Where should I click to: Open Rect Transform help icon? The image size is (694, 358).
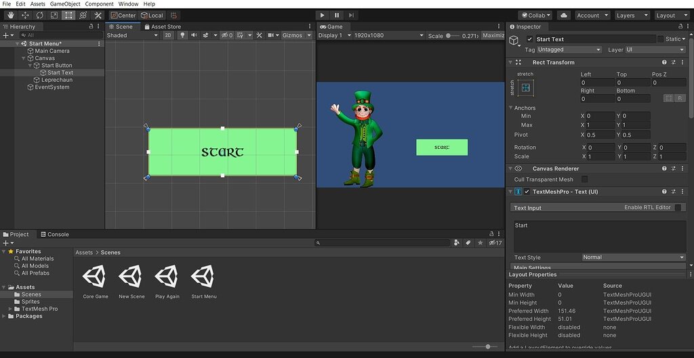click(664, 62)
